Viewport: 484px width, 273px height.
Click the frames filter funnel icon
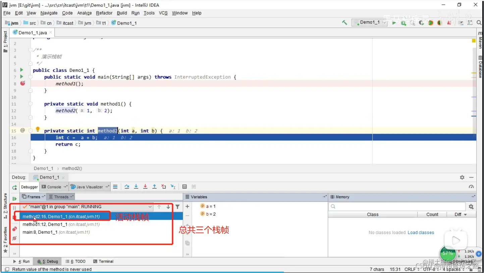[177, 207]
